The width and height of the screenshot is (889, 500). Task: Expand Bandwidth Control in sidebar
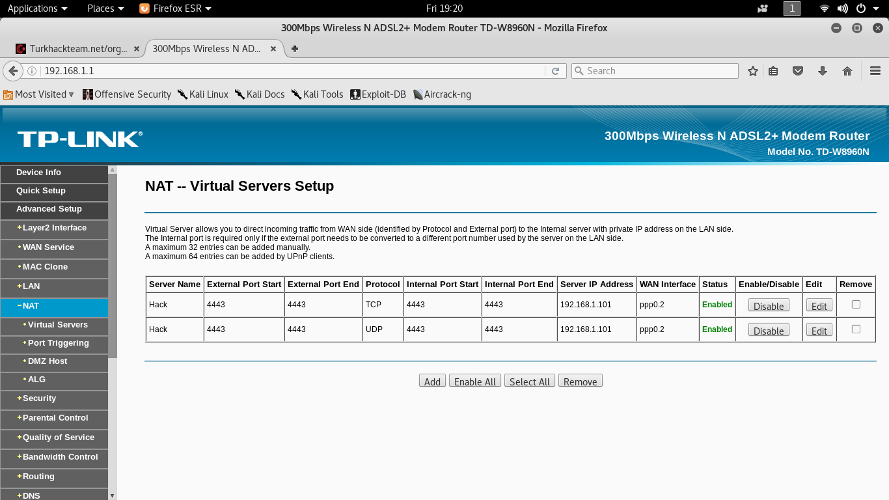[54, 458]
